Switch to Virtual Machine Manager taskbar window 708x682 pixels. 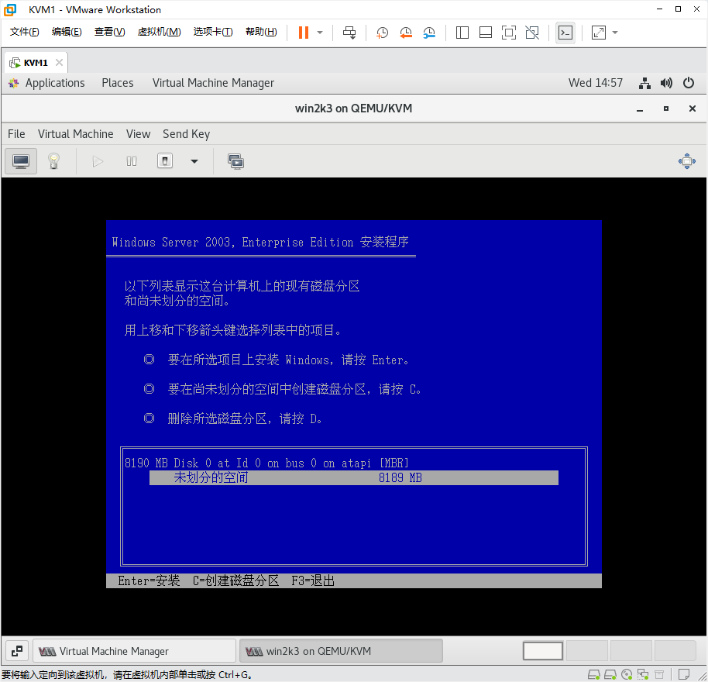(x=135, y=651)
